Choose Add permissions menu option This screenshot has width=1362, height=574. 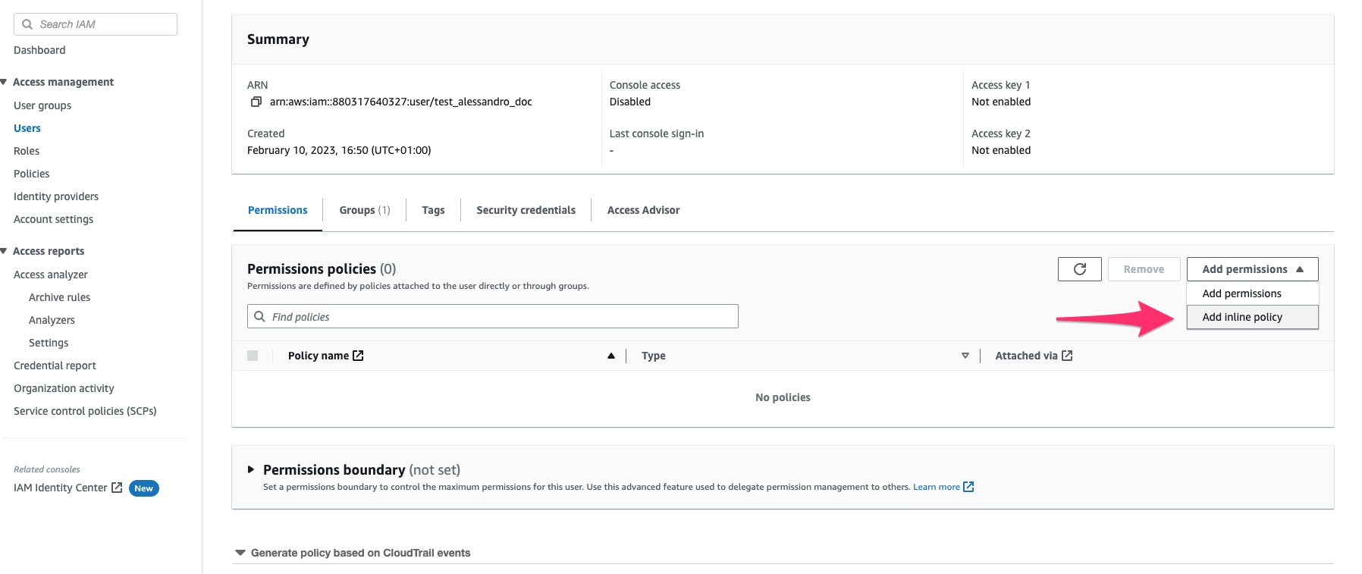1253,293
